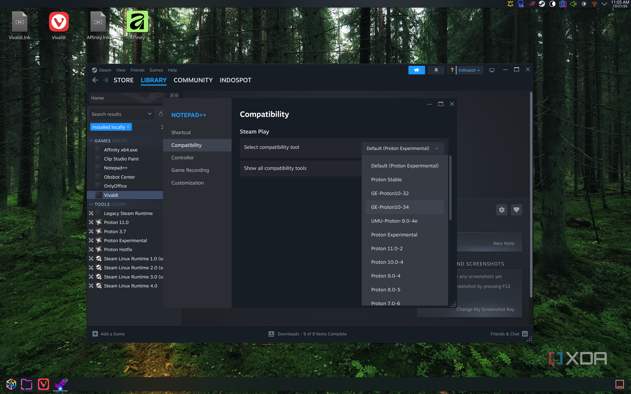
Task: Open the Steam notifications bell
Action: click(x=436, y=70)
